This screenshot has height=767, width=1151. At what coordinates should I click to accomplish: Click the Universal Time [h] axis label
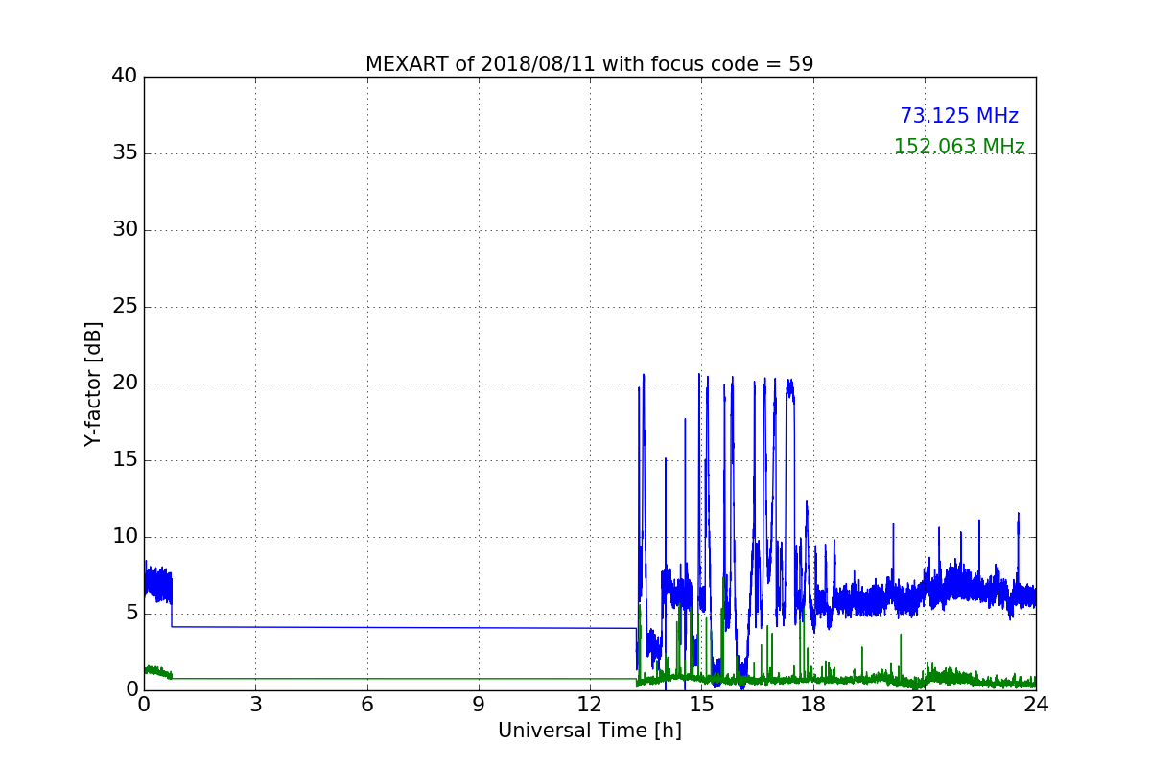(x=589, y=731)
